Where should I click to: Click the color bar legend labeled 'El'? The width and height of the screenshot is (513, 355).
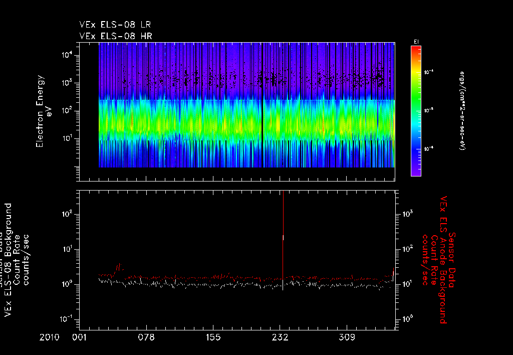[416, 111]
